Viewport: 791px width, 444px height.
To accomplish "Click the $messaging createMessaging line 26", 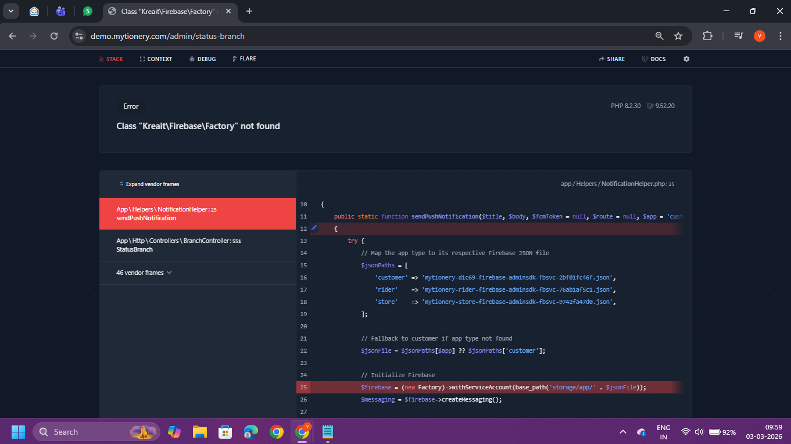I will (x=431, y=399).
